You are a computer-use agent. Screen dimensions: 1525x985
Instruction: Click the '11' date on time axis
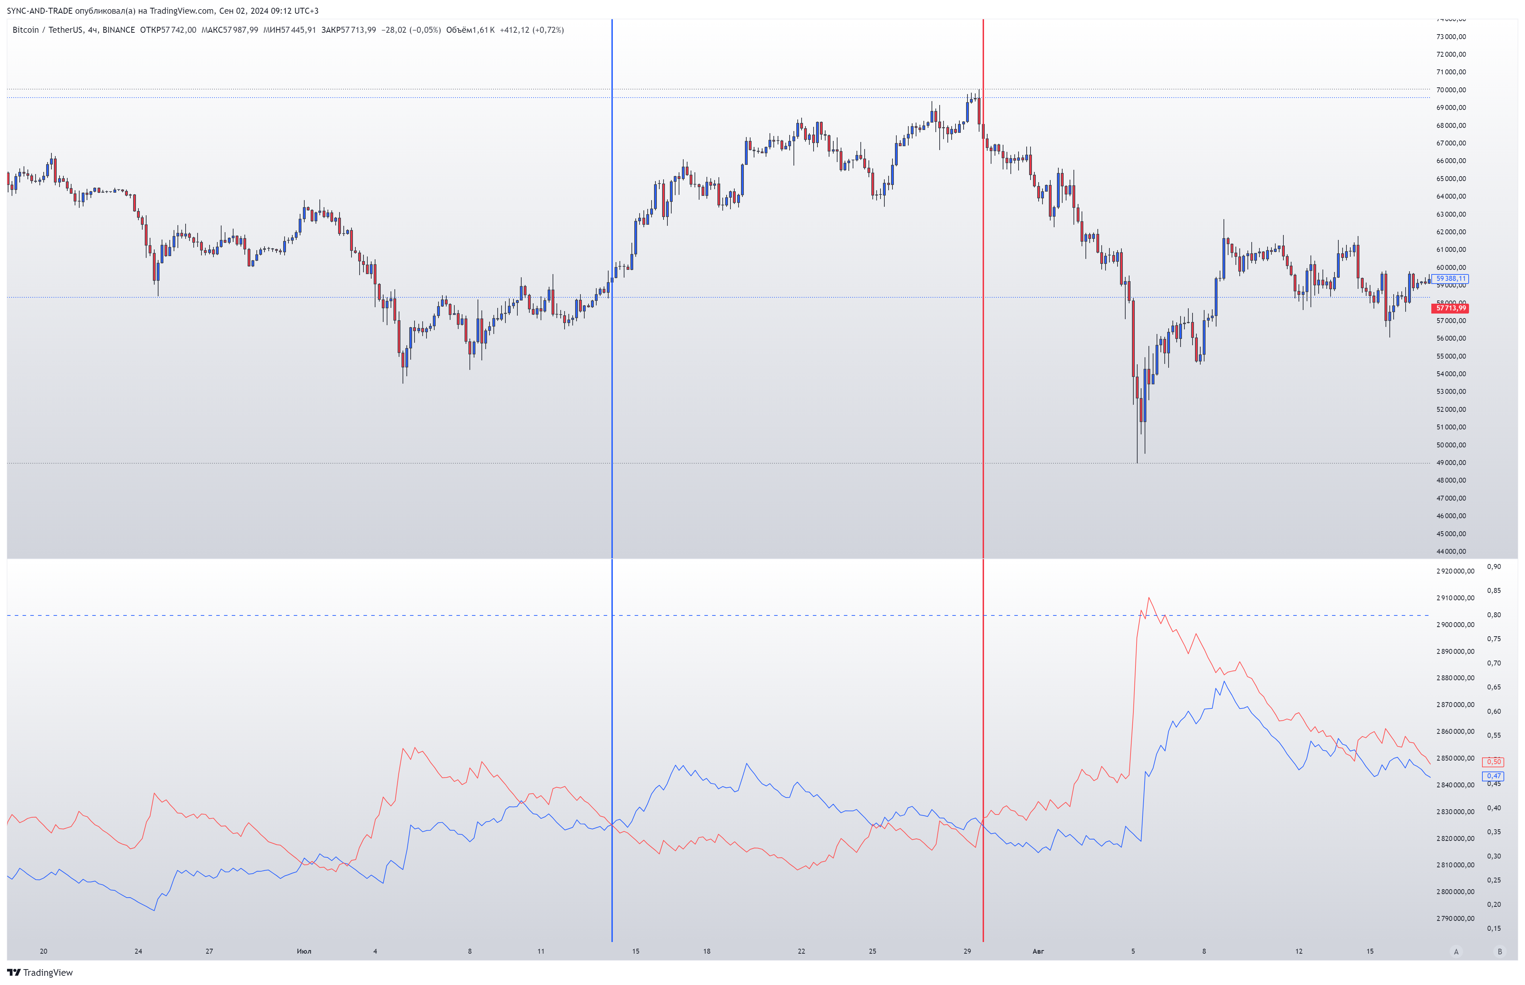coord(541,952)
